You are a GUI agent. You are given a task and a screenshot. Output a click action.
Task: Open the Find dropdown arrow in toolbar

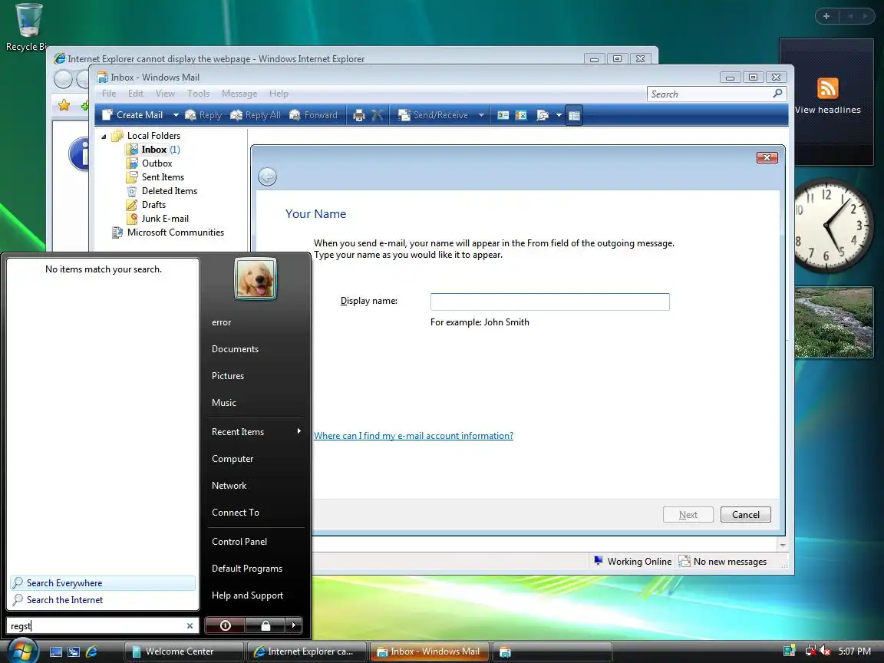[559, 115]
